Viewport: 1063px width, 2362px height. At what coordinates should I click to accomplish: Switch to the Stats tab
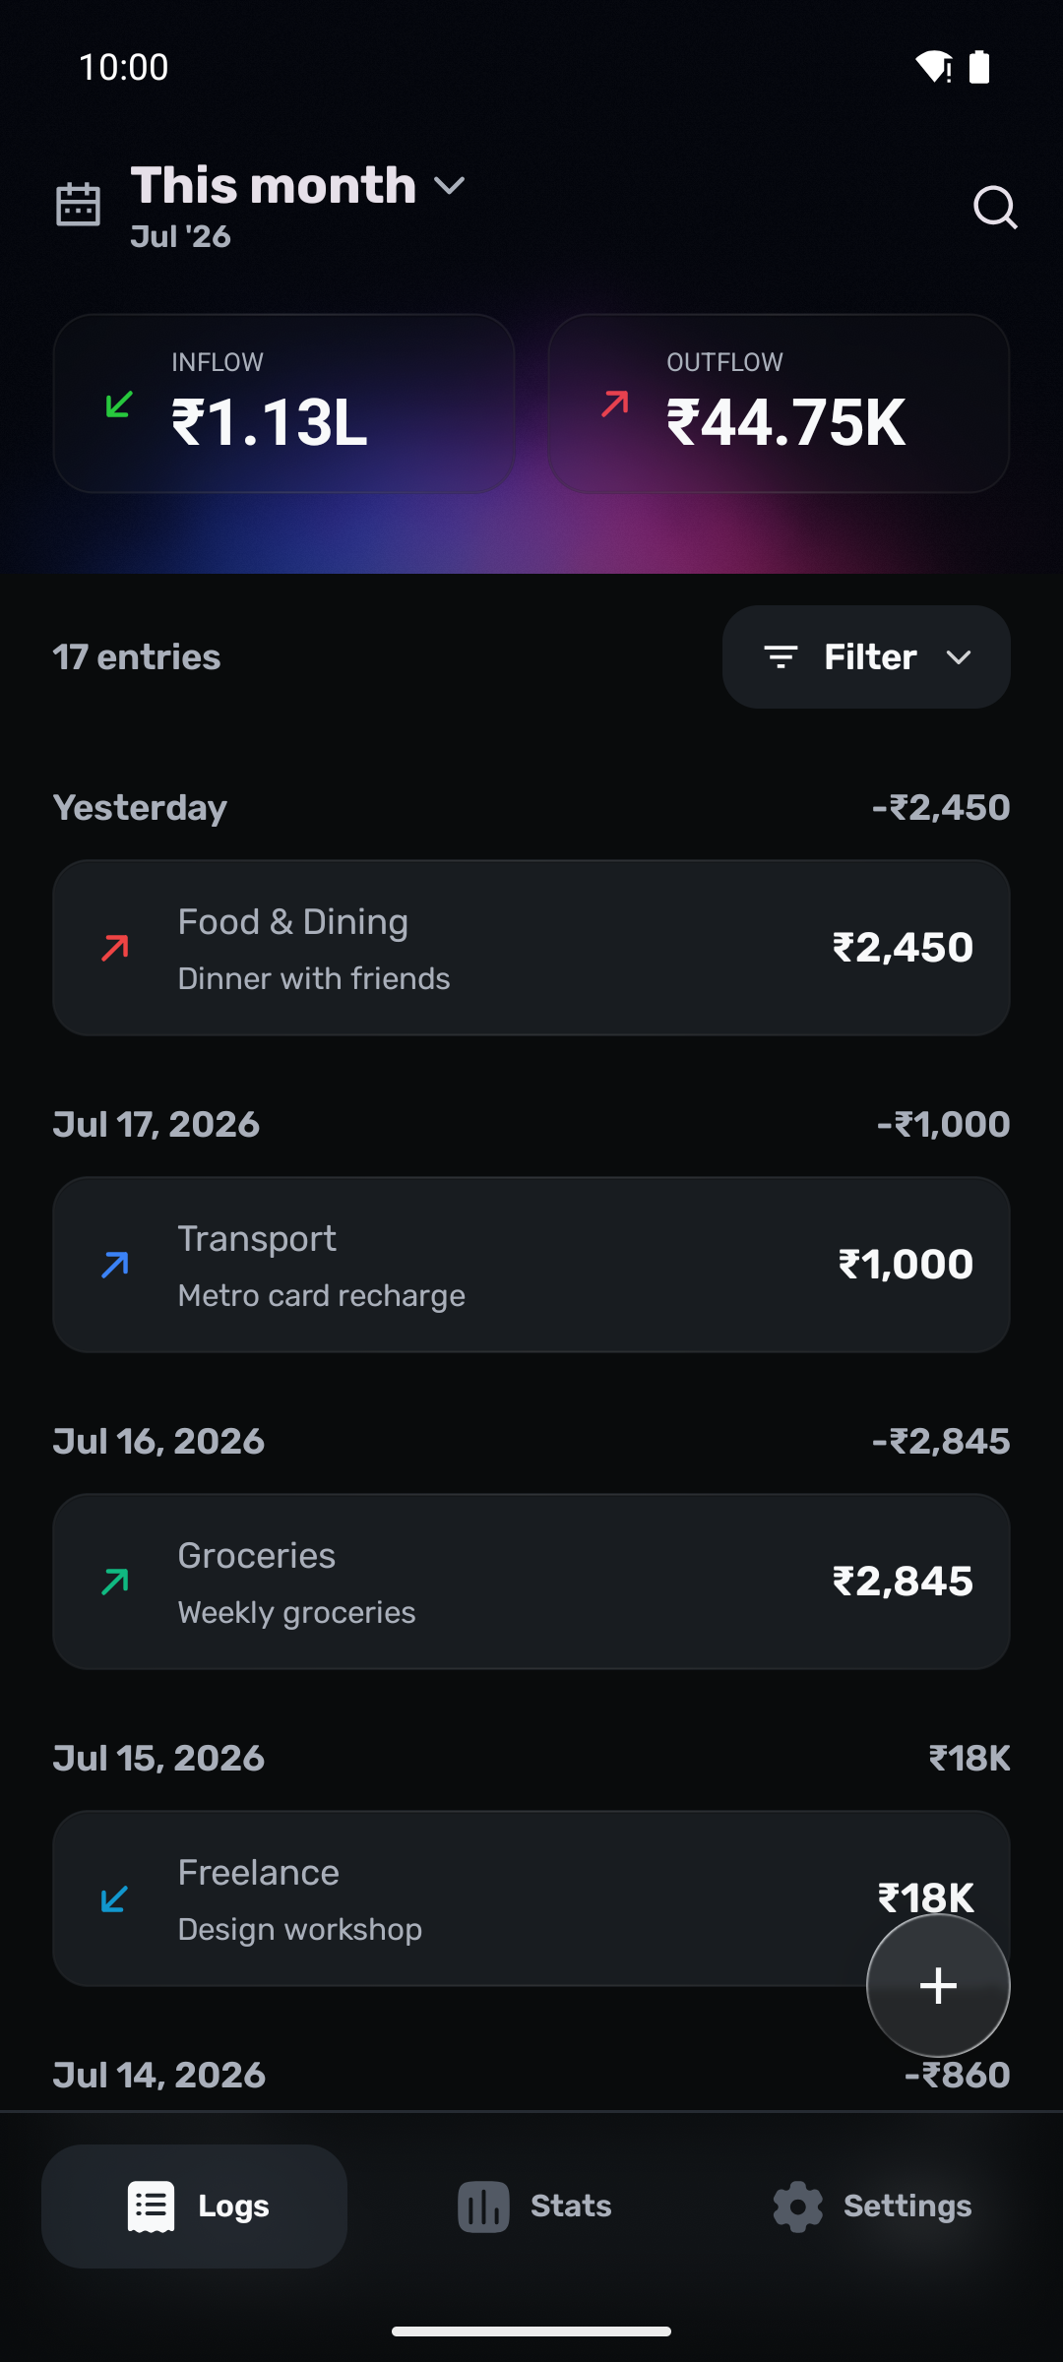534,2207
